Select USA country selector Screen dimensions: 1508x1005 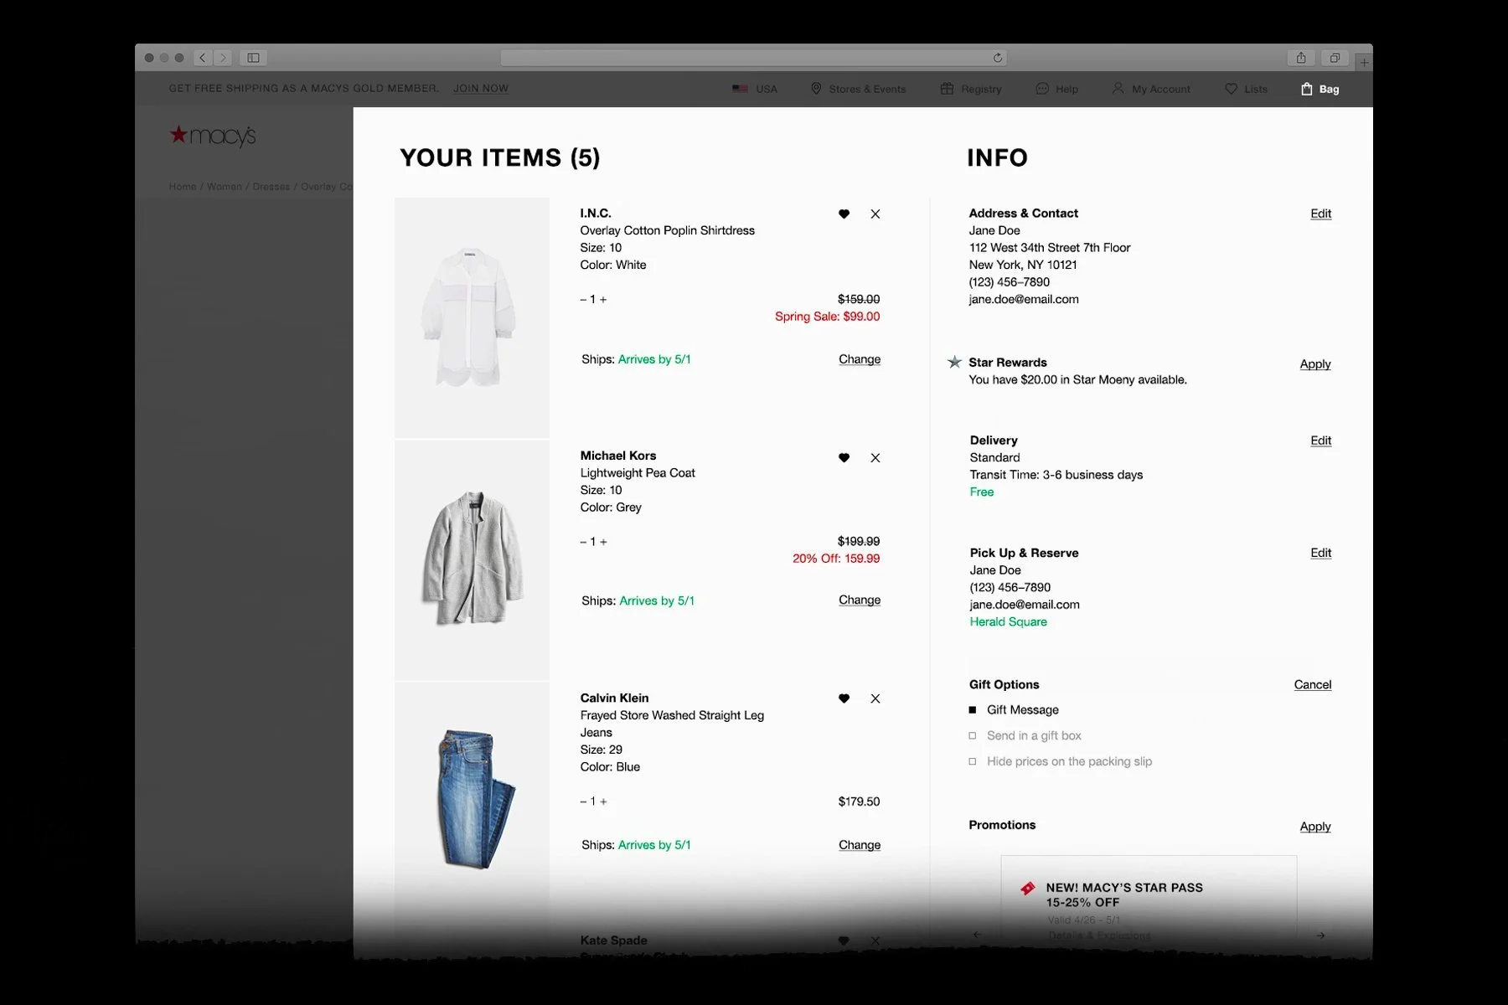coord(755,89)
